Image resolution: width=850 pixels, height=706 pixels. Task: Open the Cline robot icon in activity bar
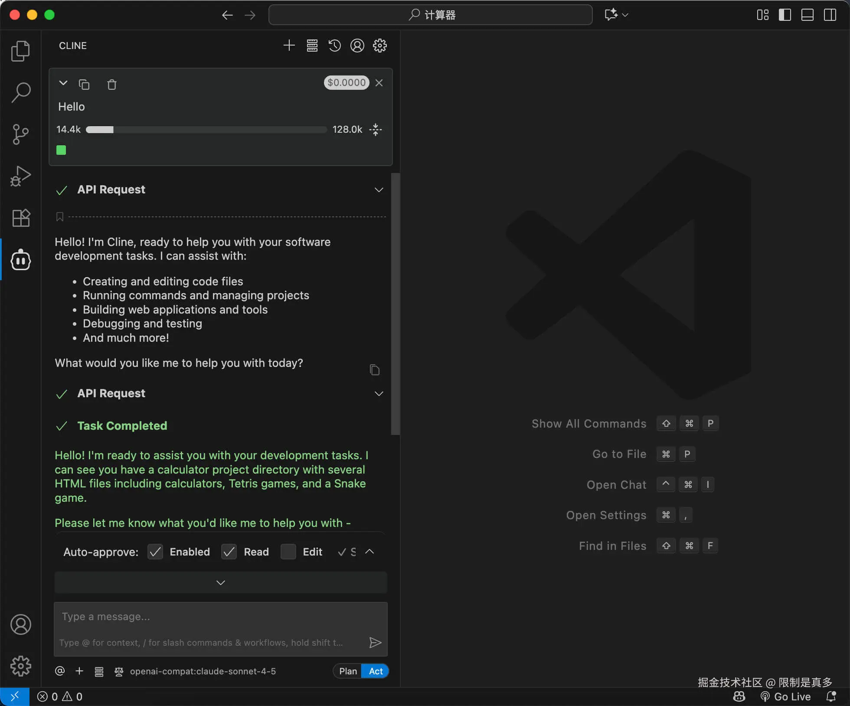[20, 260]
